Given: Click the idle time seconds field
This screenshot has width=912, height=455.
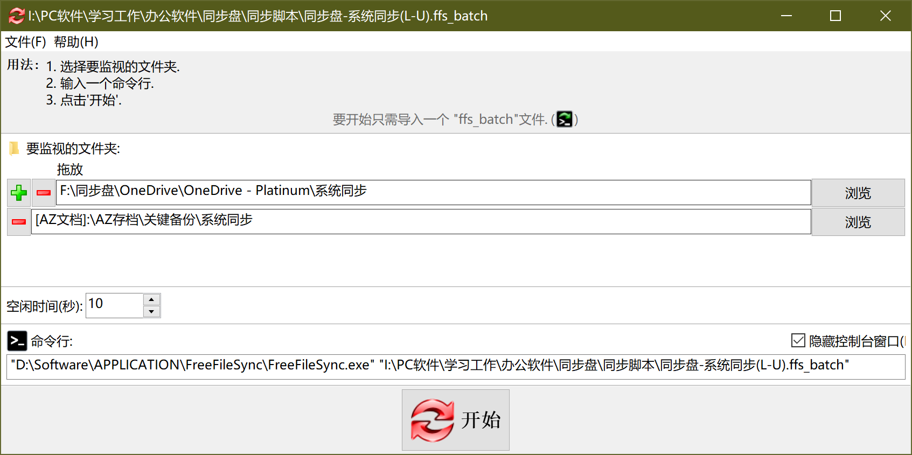Looking at the screenshot, I should click(x=115, y=305).
